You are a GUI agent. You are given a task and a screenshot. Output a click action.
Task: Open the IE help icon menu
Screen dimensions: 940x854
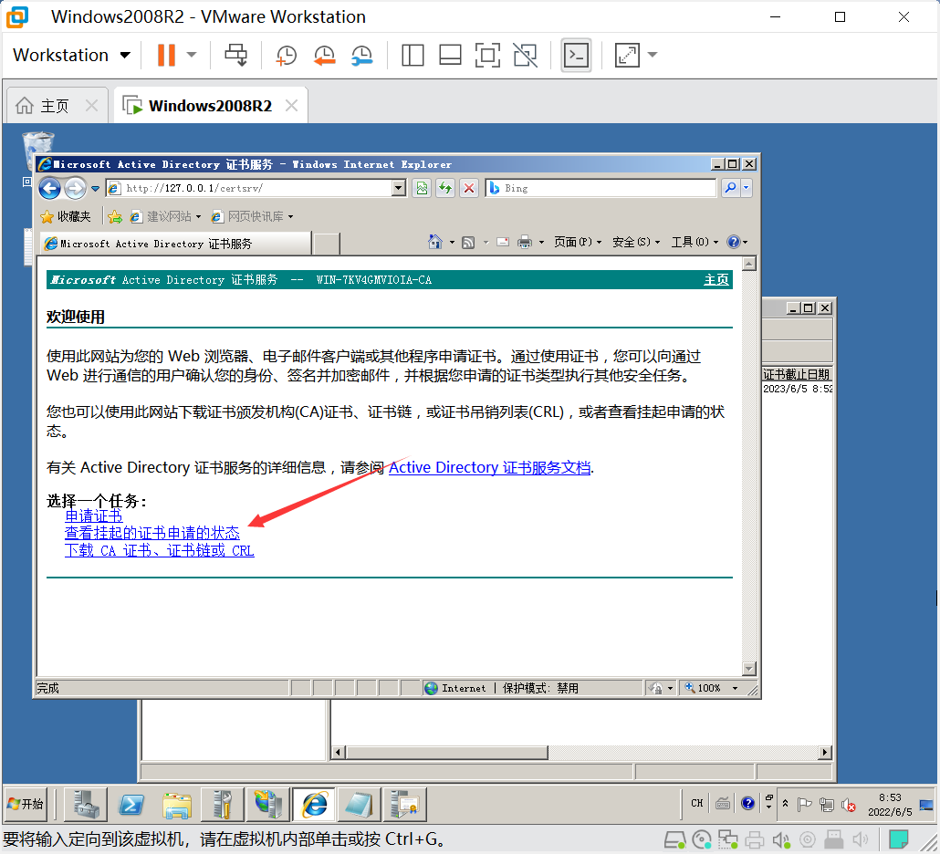click(736, 242)
